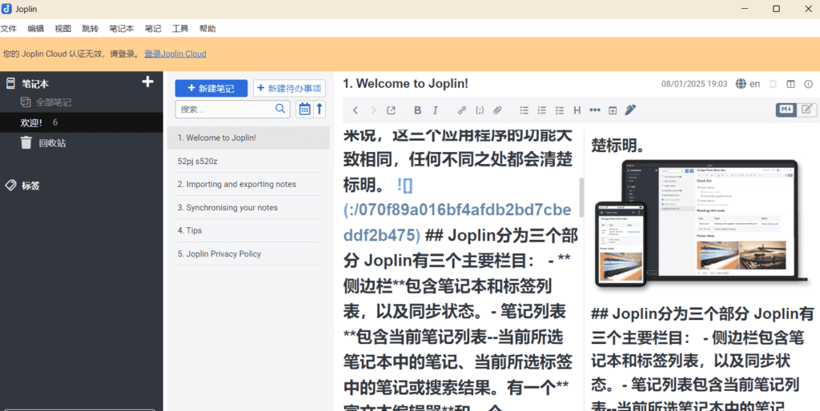820x411 pixels.
Task: Click the resource link :/070f89a016bf4afdb2bd7cbe in editor
Action: click(457, 210)
